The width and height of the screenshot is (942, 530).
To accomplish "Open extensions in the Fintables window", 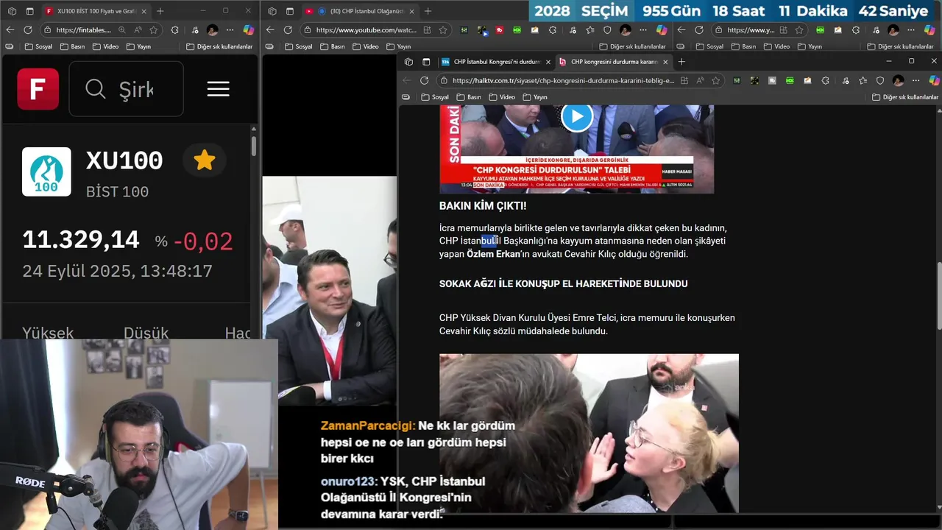I will pyautogui.click(x=174, y=29).
